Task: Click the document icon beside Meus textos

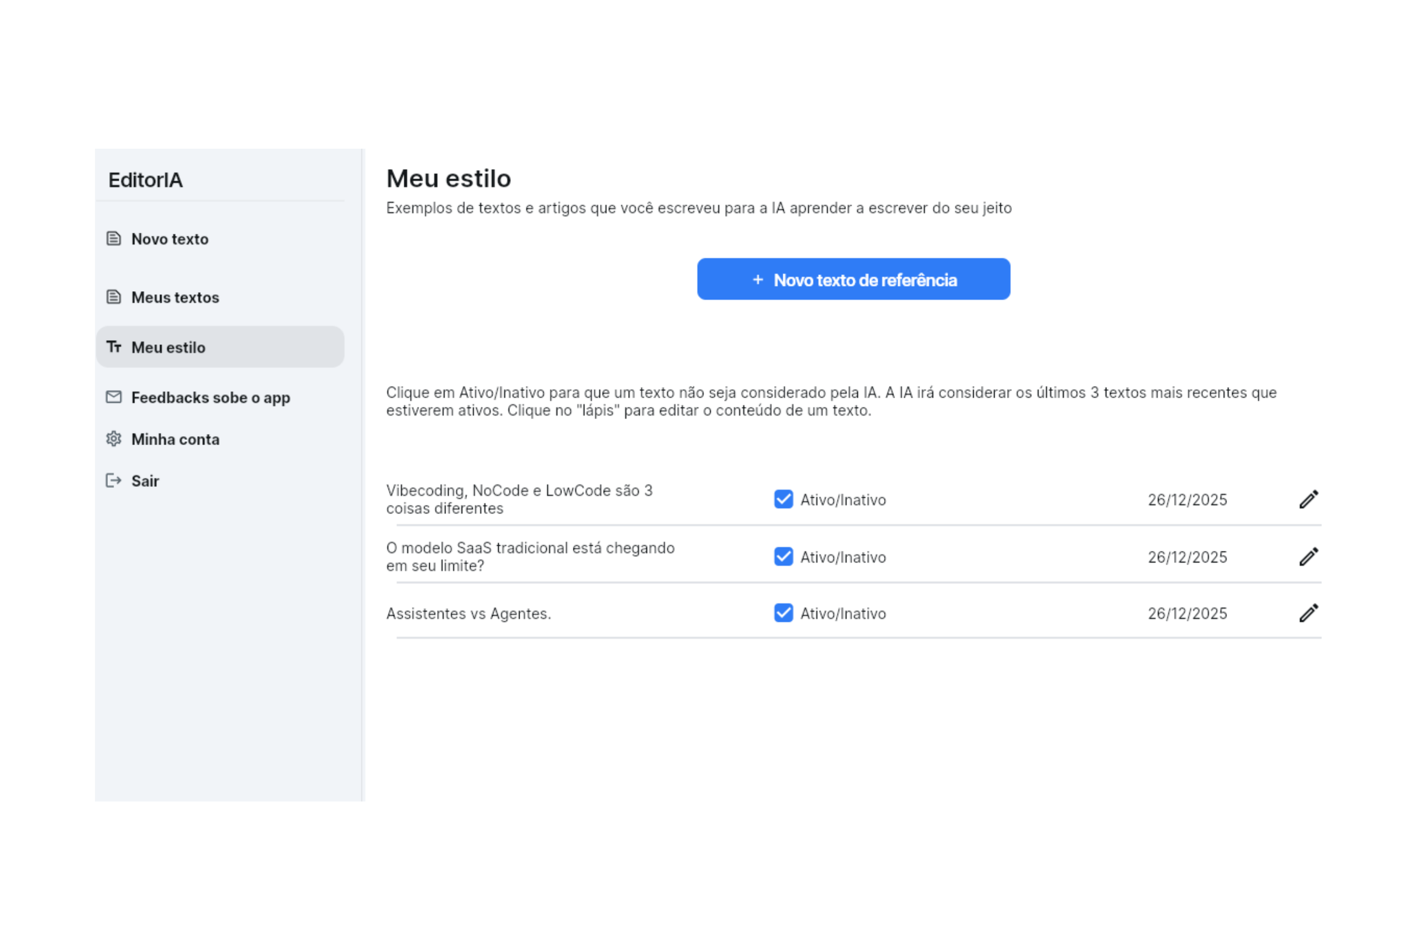Action: (113, 297)
